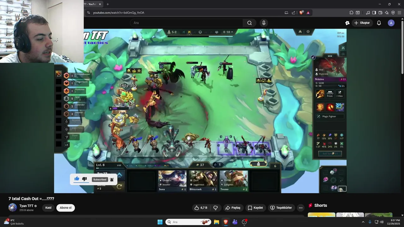Click the overlay thumbs-up like icon
Screen dimensions: 404x227
pos(77,179)
